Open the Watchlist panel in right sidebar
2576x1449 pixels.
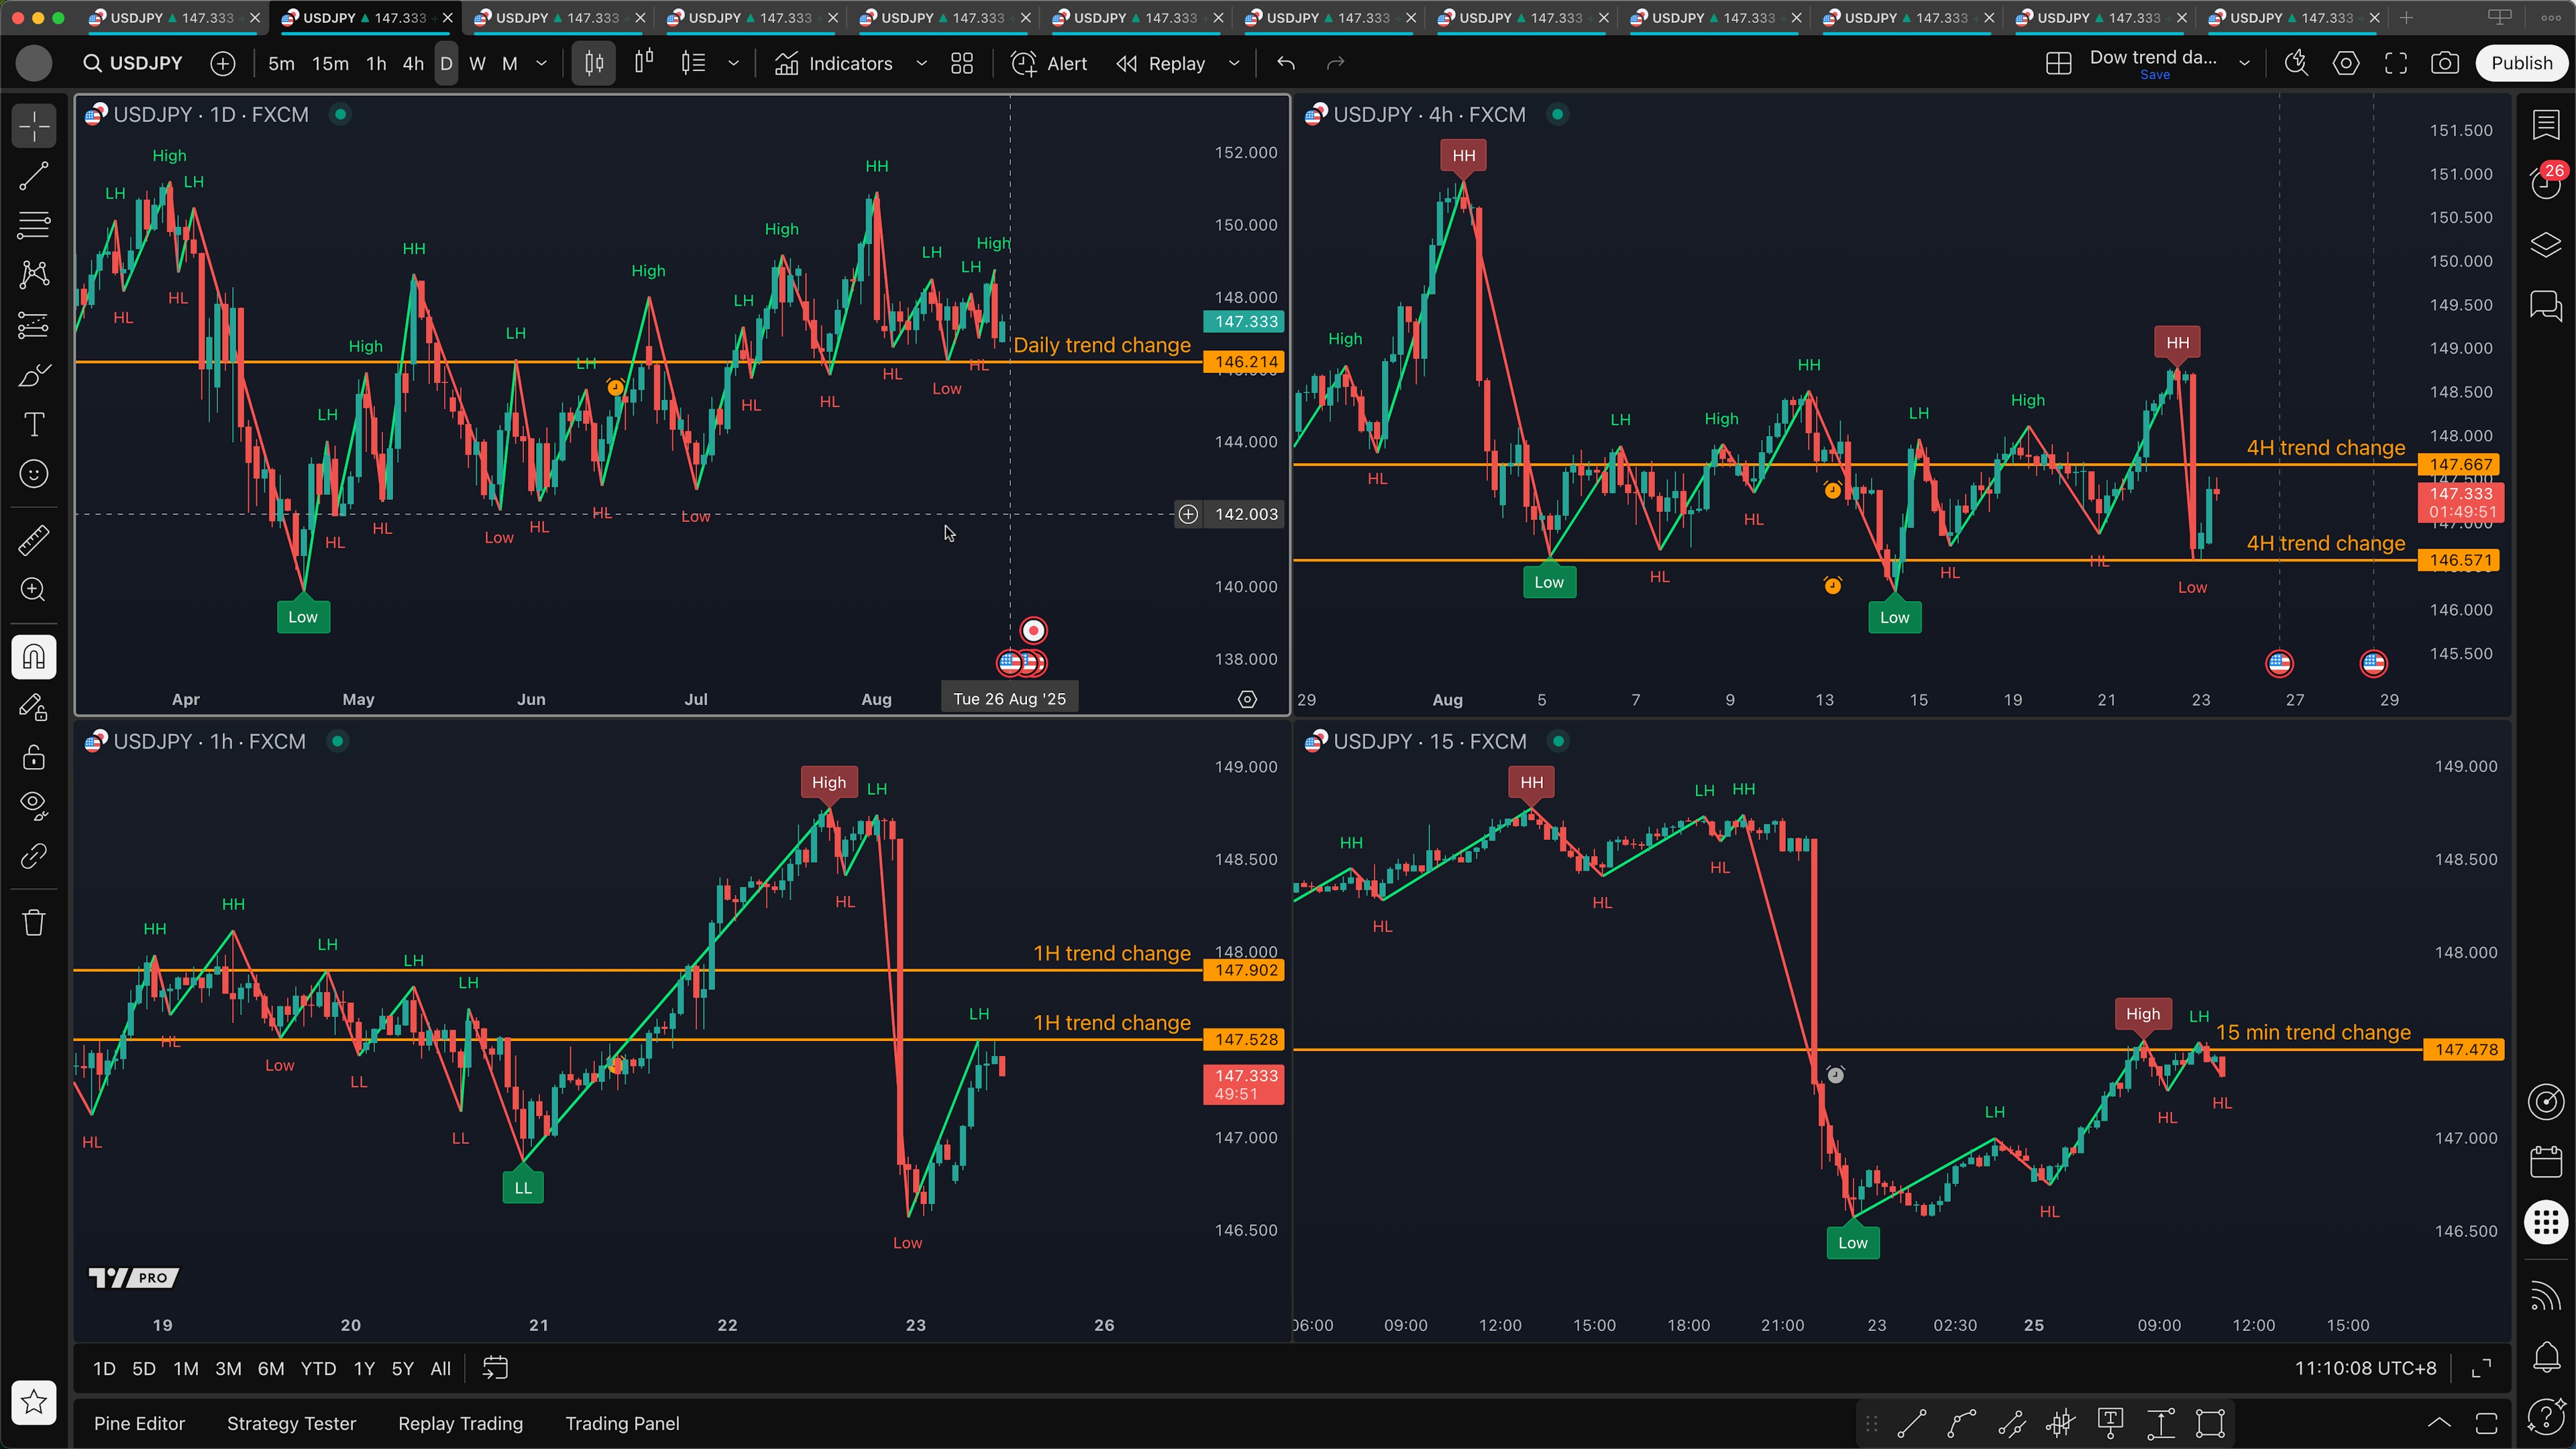pyautogui.click(x=2546, y=125)
